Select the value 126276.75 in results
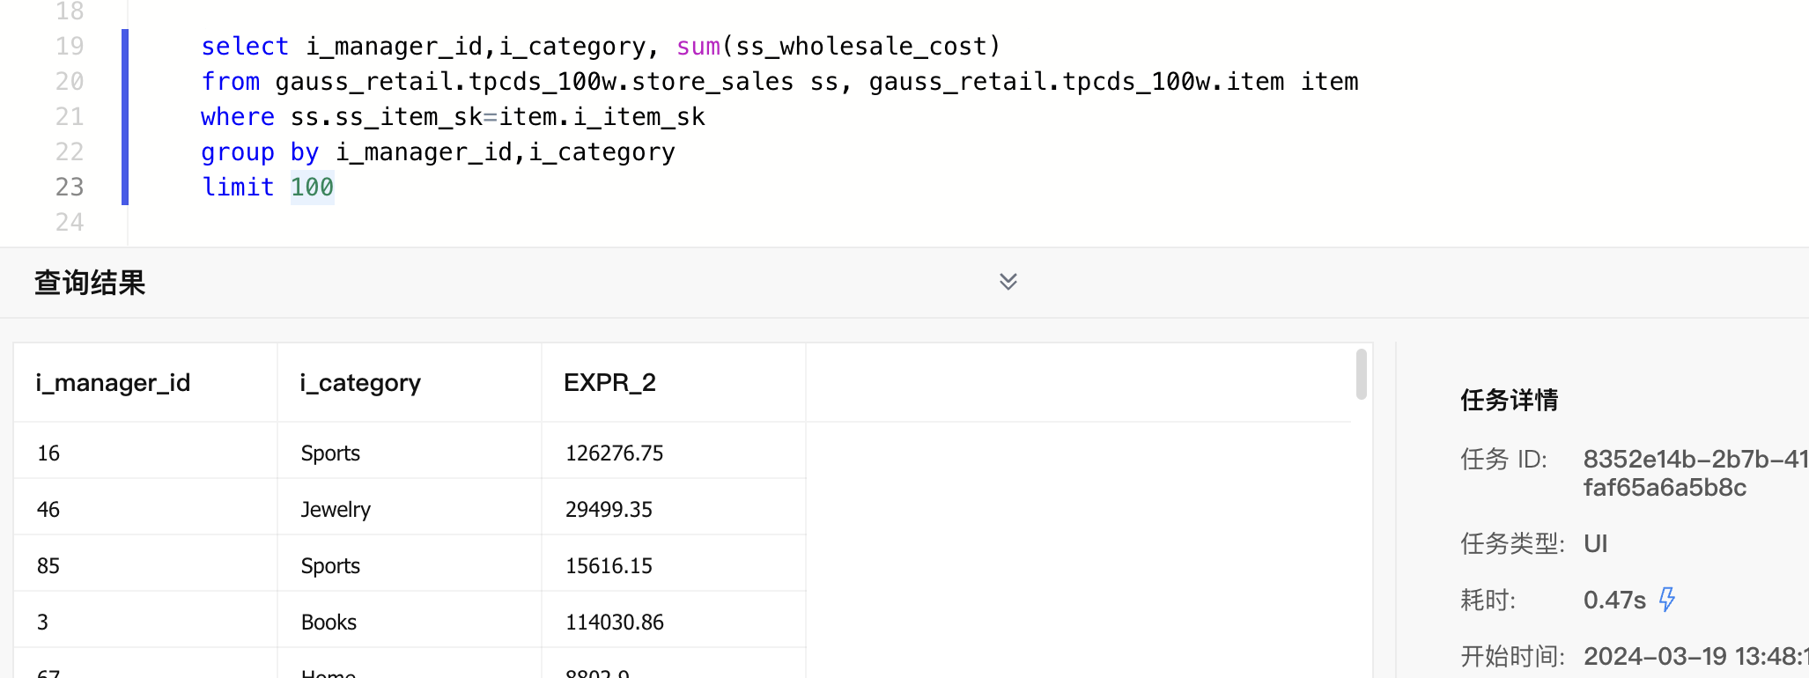This screenshot has width=1809, height=678. [614, 453]
